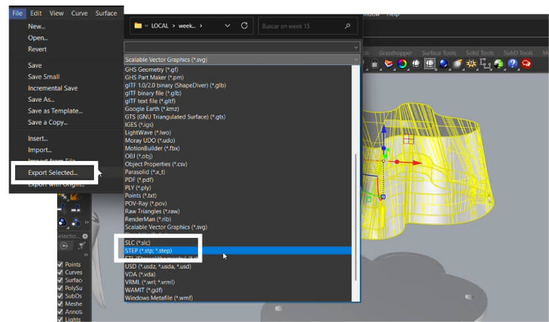The image size is (549, 322).
Task: Click the yellow folder icon in path bar
Action: click(138, 26)
